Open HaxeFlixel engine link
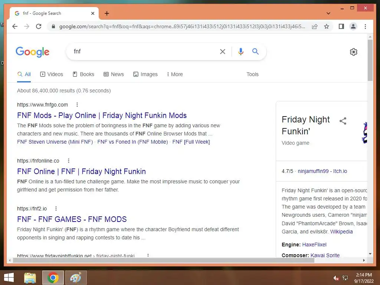This screenshot has height=285, width=380. pyautogui.click(x=314, y=245)
